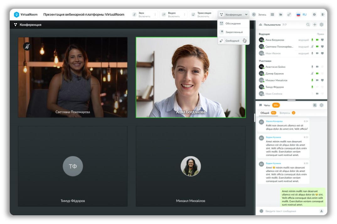
Task: Click the search icon in Пользователи panel
Action: [x=308, y=25]
